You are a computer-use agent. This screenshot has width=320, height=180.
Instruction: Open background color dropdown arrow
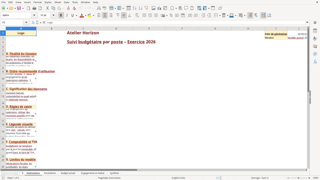93,15
